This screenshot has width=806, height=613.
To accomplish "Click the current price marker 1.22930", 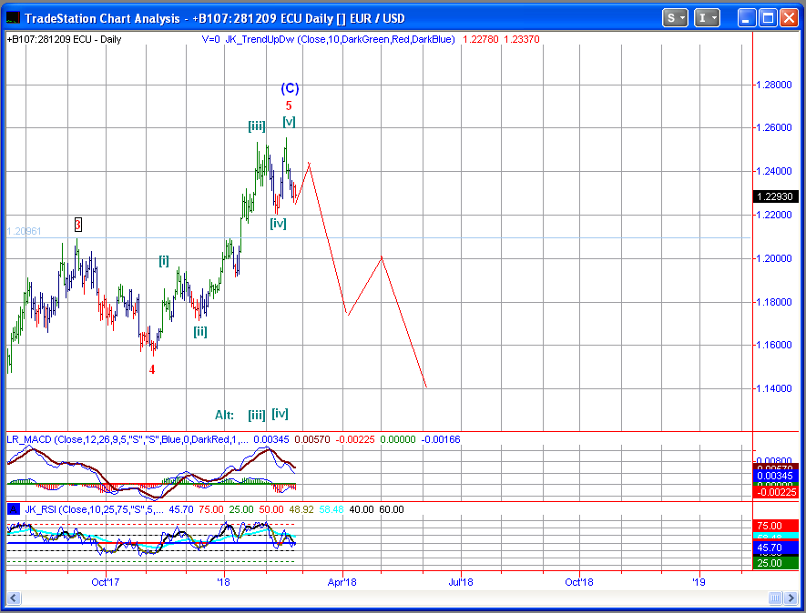I will pos(776,196).
